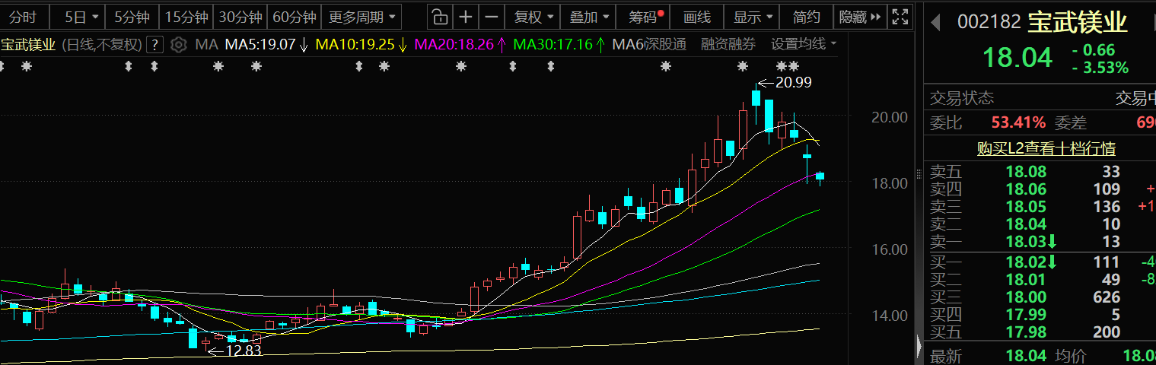
Task: Switch to the 分时 intraday tab
Action: [24, 17]
